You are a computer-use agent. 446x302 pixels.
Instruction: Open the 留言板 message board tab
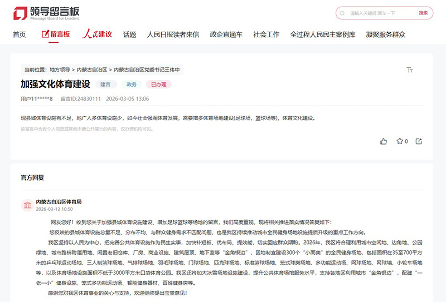56,34
